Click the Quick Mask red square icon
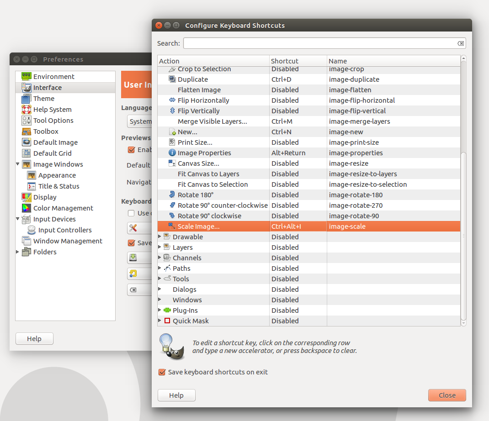This screenshot has height=421, width=489. 167,321
